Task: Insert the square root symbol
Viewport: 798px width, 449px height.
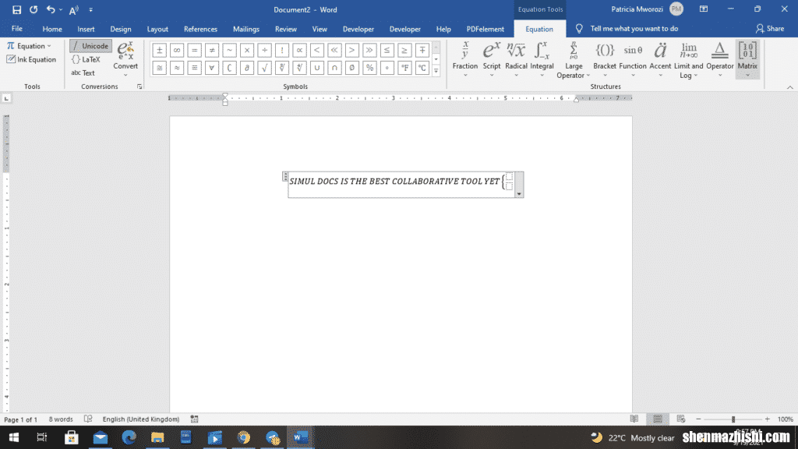Action: (264, 68)
